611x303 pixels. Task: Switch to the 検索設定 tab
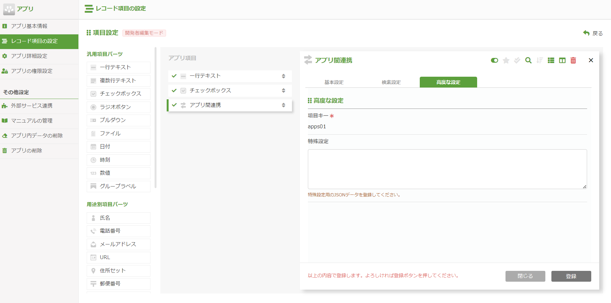391,82
